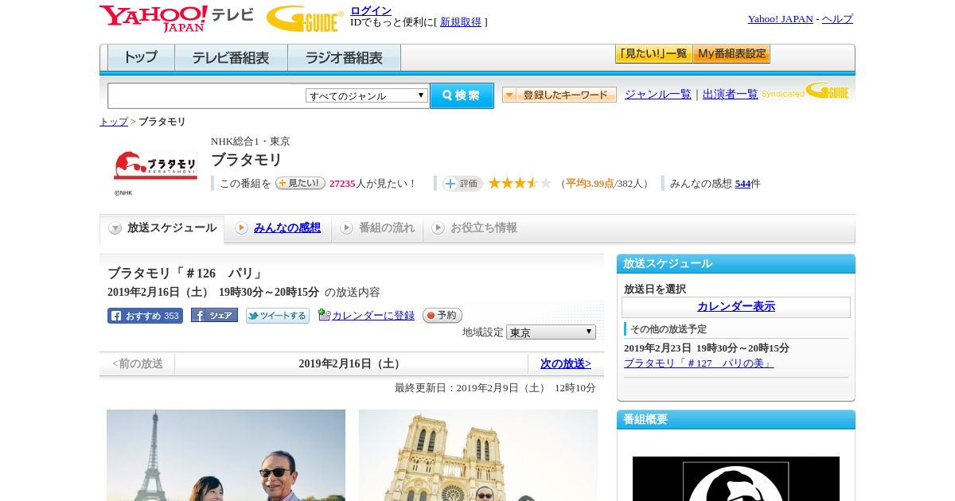This screenshot has height=501, width=955.
Task: Open the ヘルプ help link
Action: tap(837, 19)
